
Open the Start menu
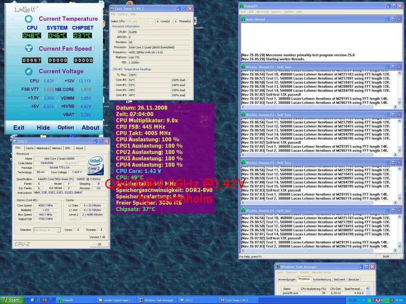point(11,300)
